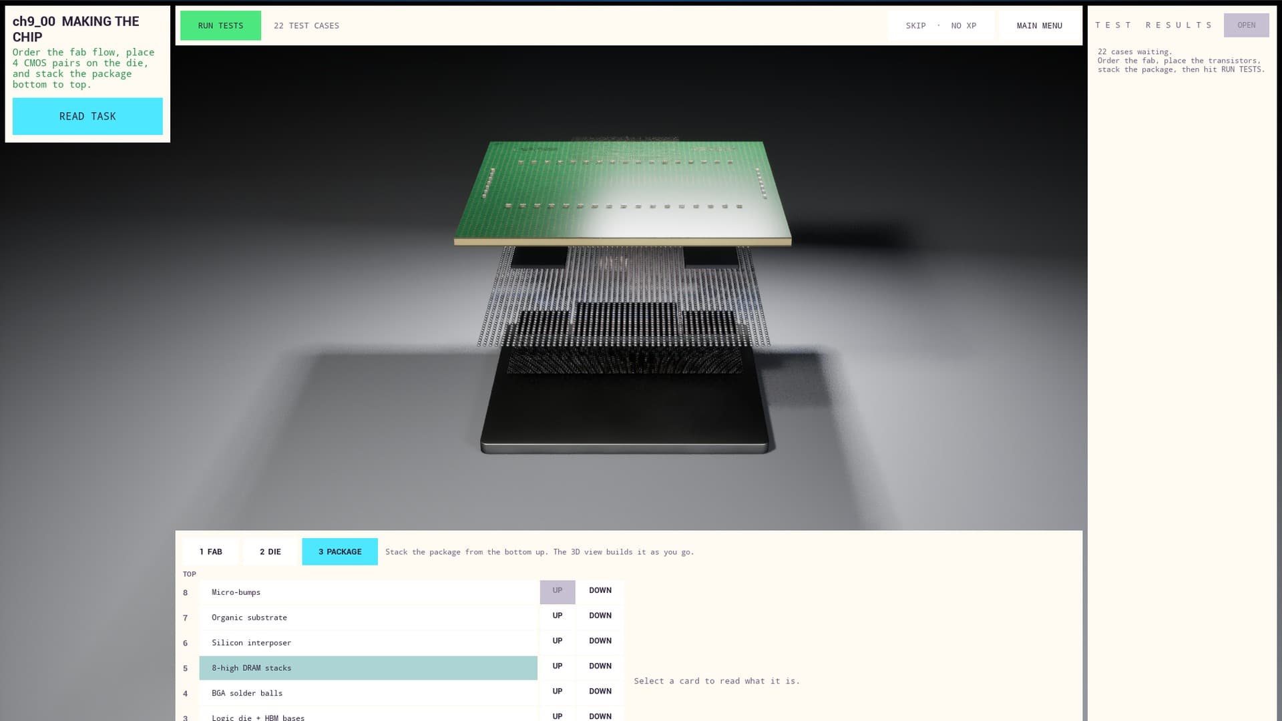
Task: Select the 3 PACKAGE tab
Action: 340,551
